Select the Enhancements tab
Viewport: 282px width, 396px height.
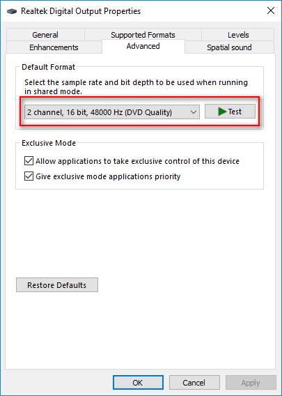click(x=54, y=47)
